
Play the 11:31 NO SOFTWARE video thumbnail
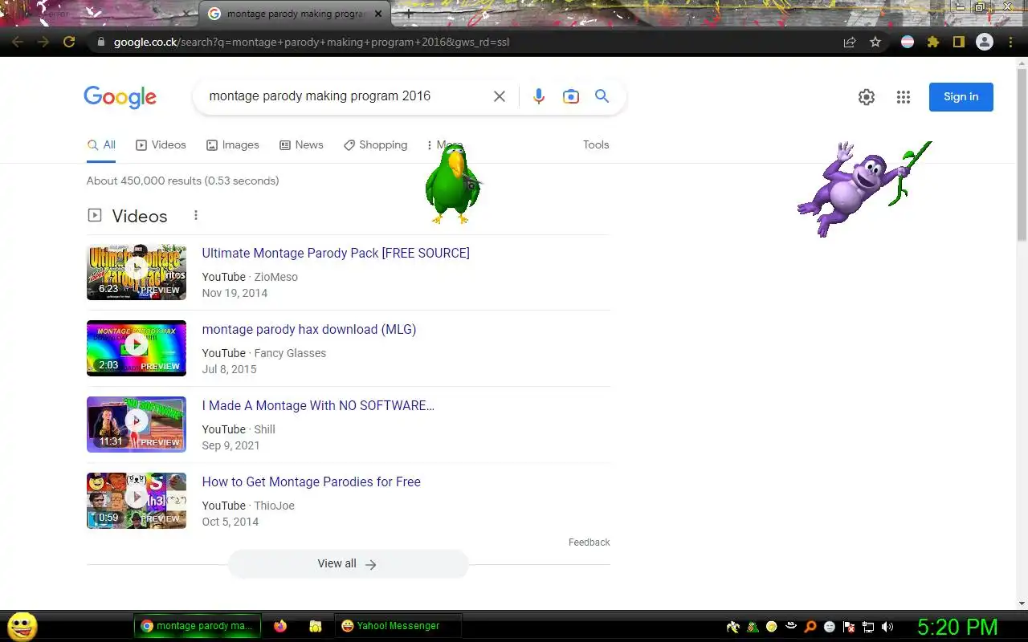[x=137, y=425]
